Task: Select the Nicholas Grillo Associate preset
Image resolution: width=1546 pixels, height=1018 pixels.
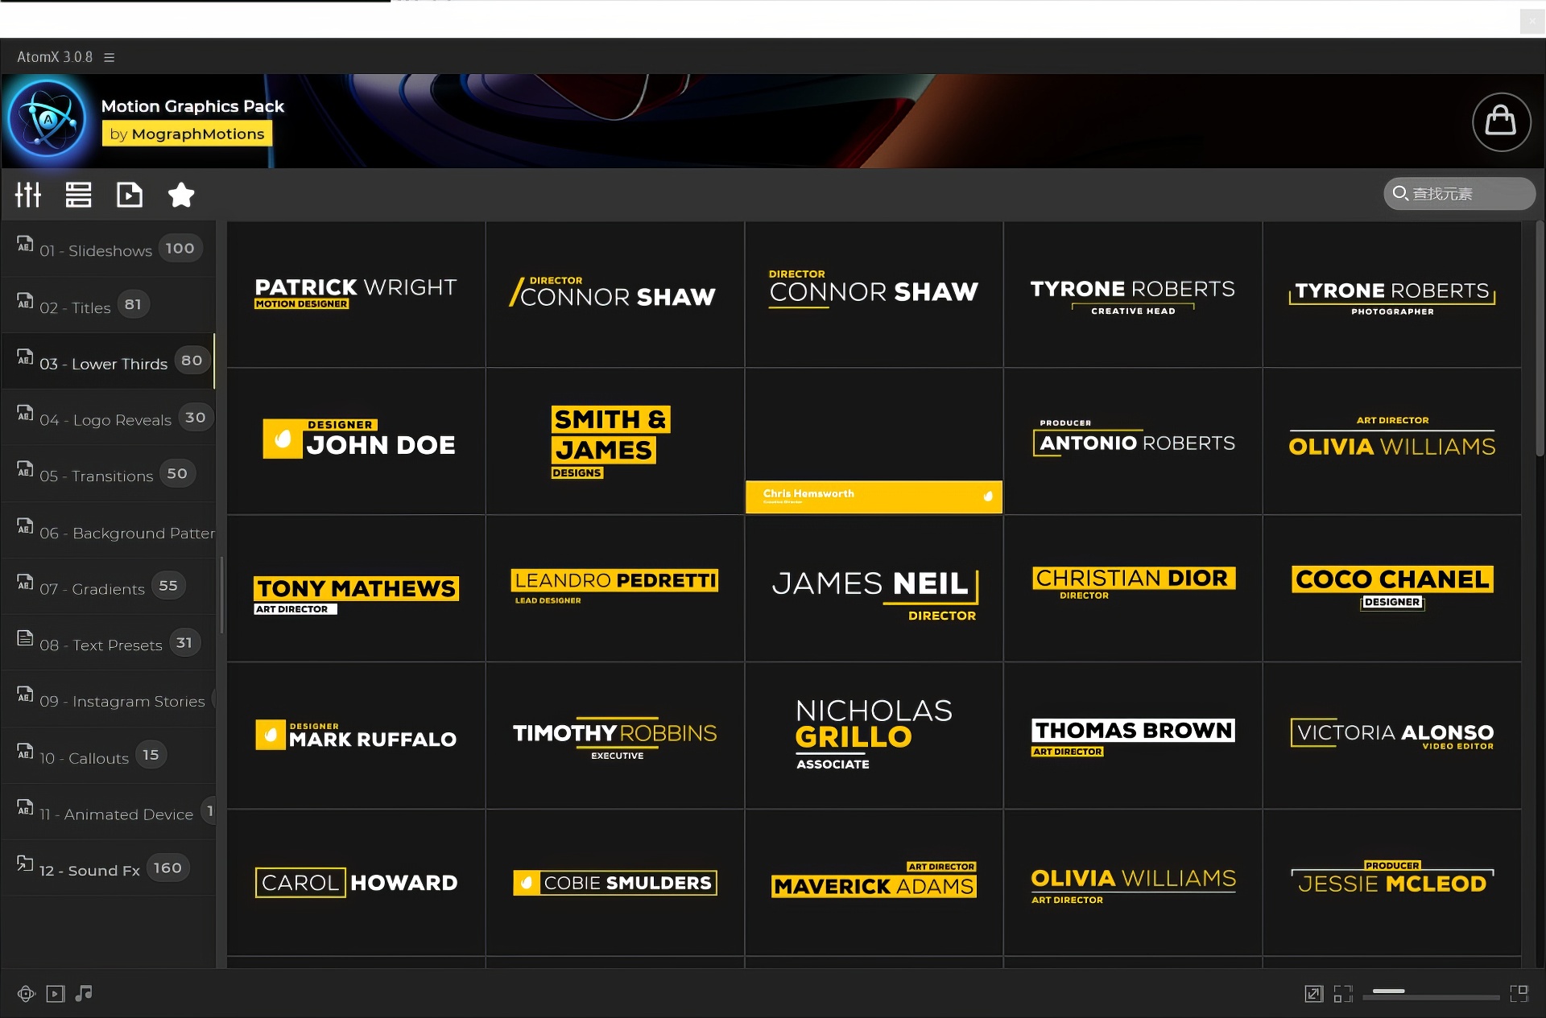Action: [x=874, y=736]
